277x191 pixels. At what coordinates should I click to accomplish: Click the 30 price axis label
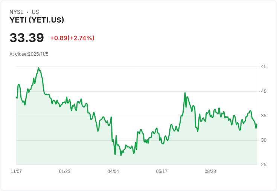[x=264, y=140]
